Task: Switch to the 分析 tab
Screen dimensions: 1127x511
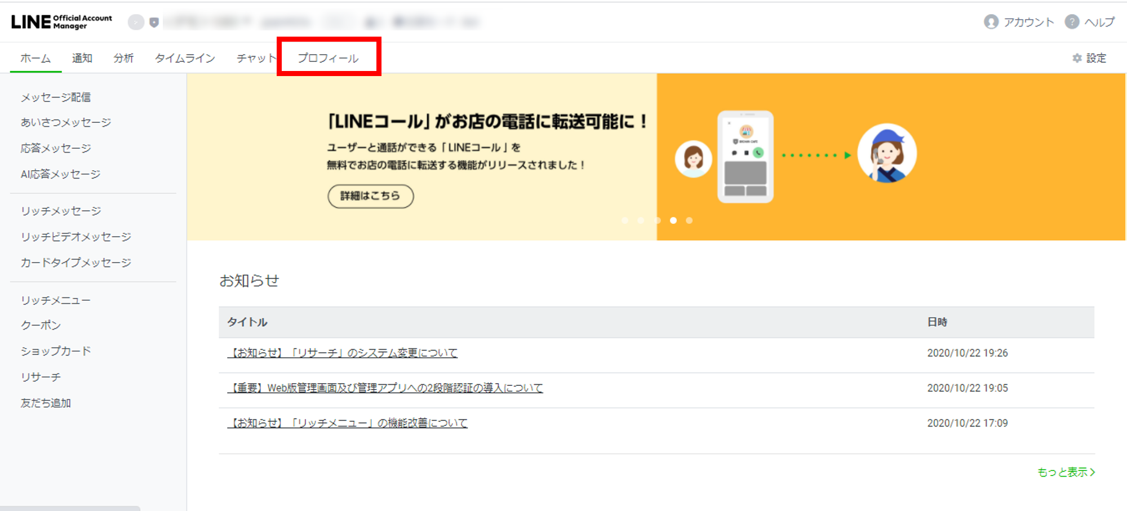Action: [x=123, y=58]
